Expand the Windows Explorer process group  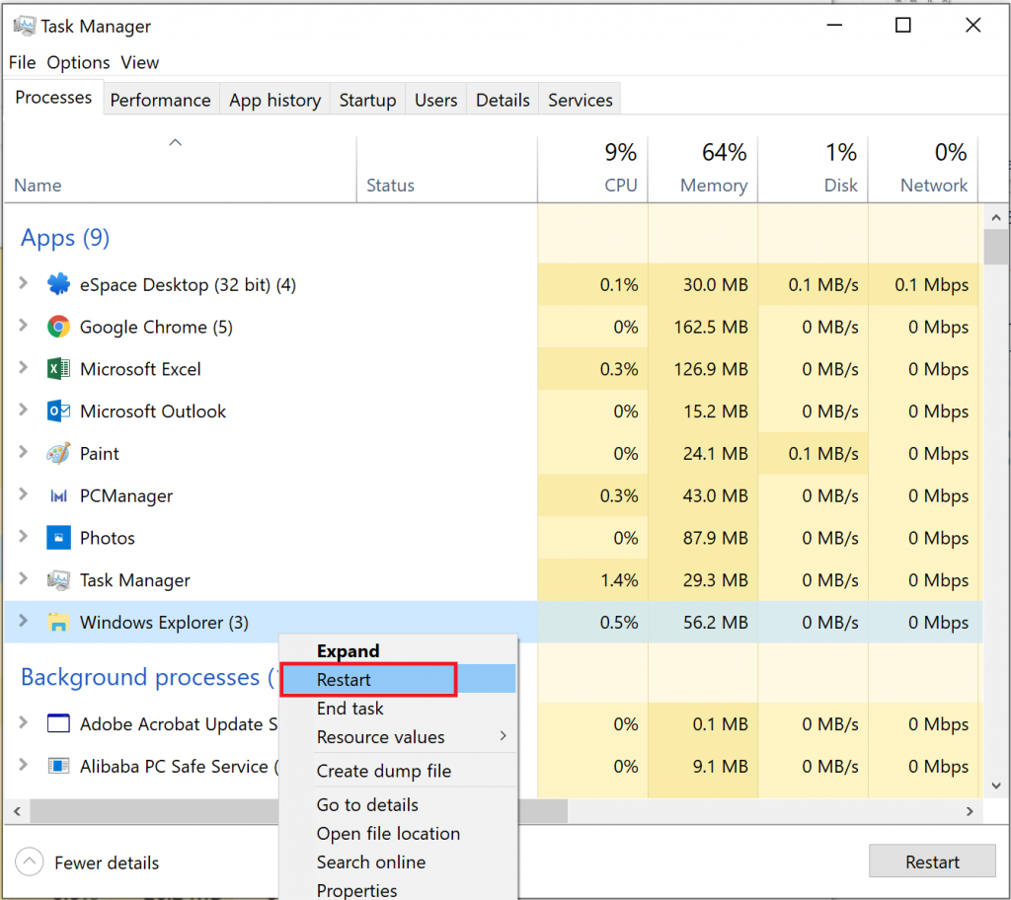tap(24, 621)
